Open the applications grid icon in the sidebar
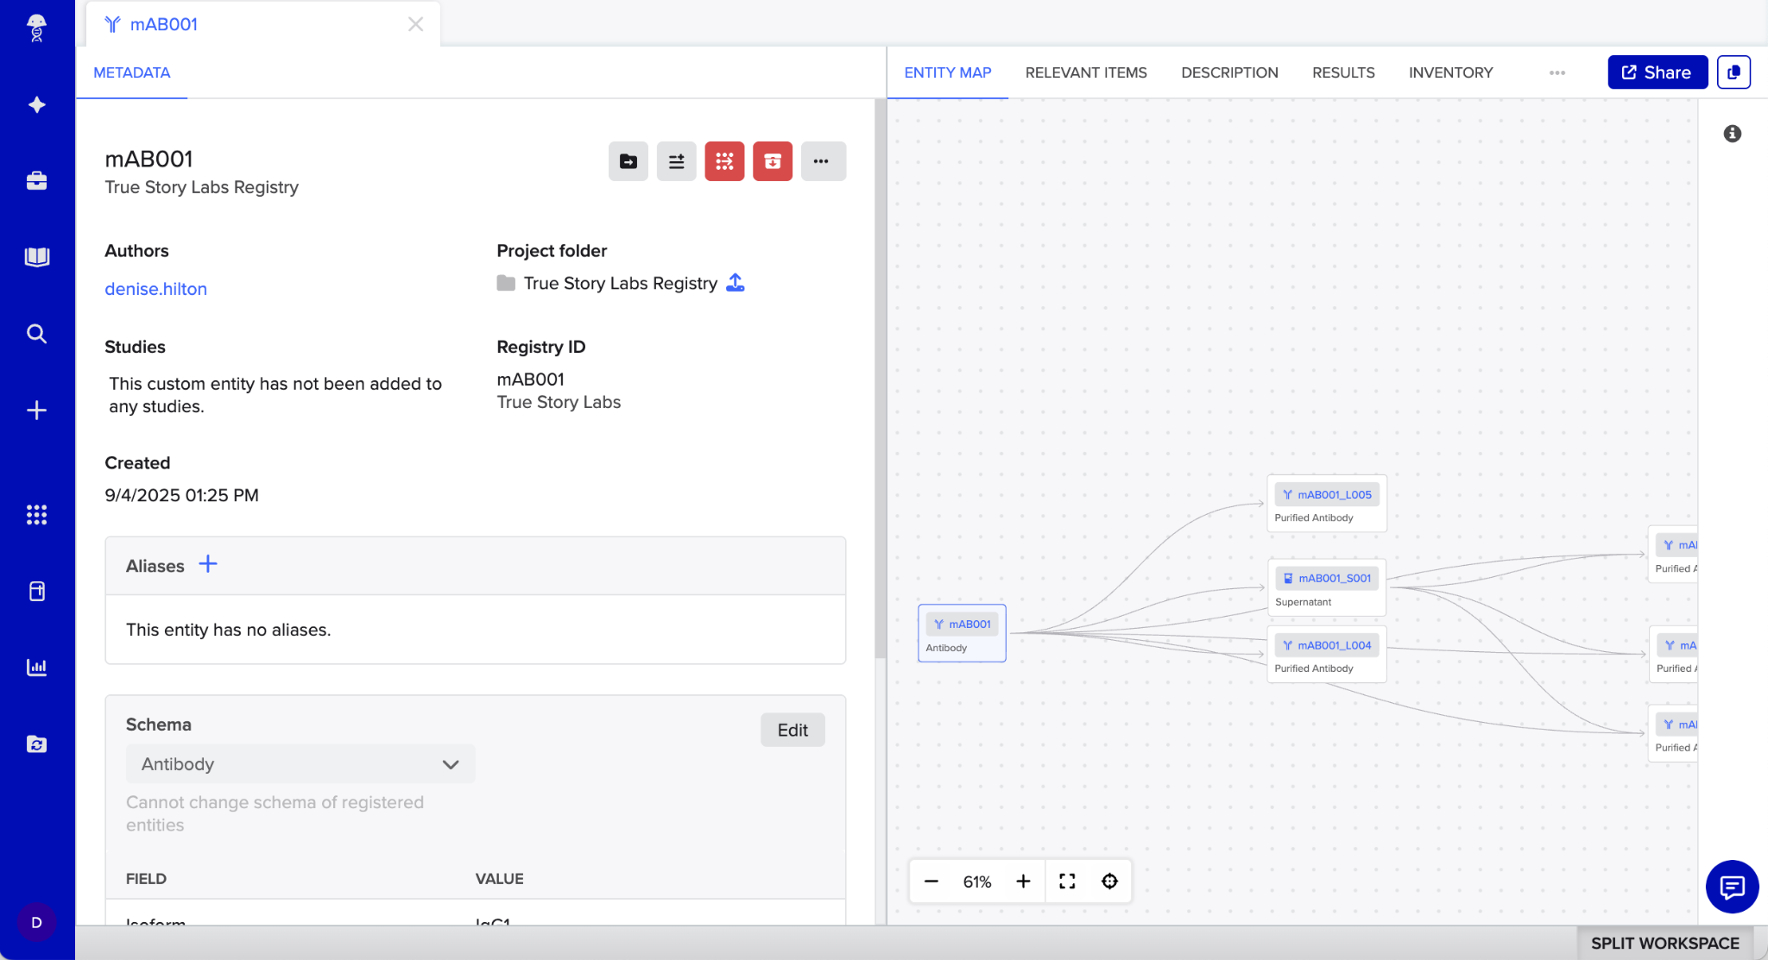The image size is (1768, 960). point(36,515)
